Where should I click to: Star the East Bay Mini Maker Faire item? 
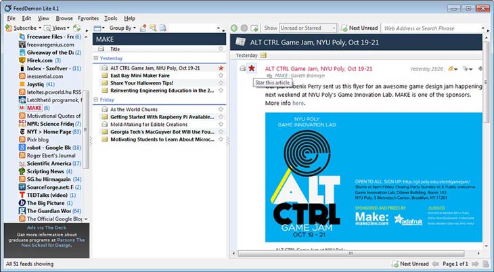221,76
